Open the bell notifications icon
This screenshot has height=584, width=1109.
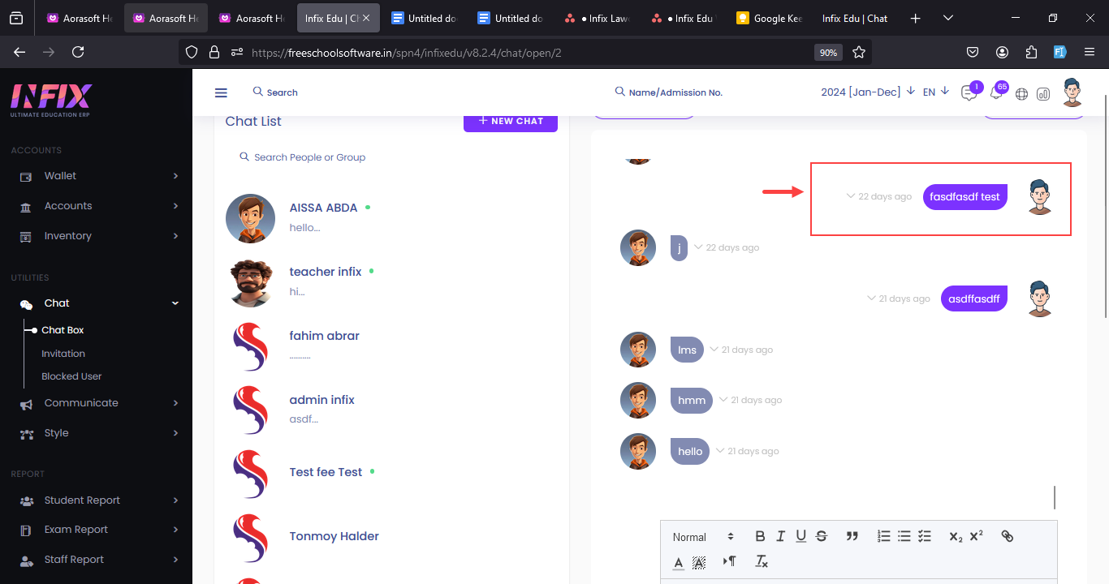point(995,93)
